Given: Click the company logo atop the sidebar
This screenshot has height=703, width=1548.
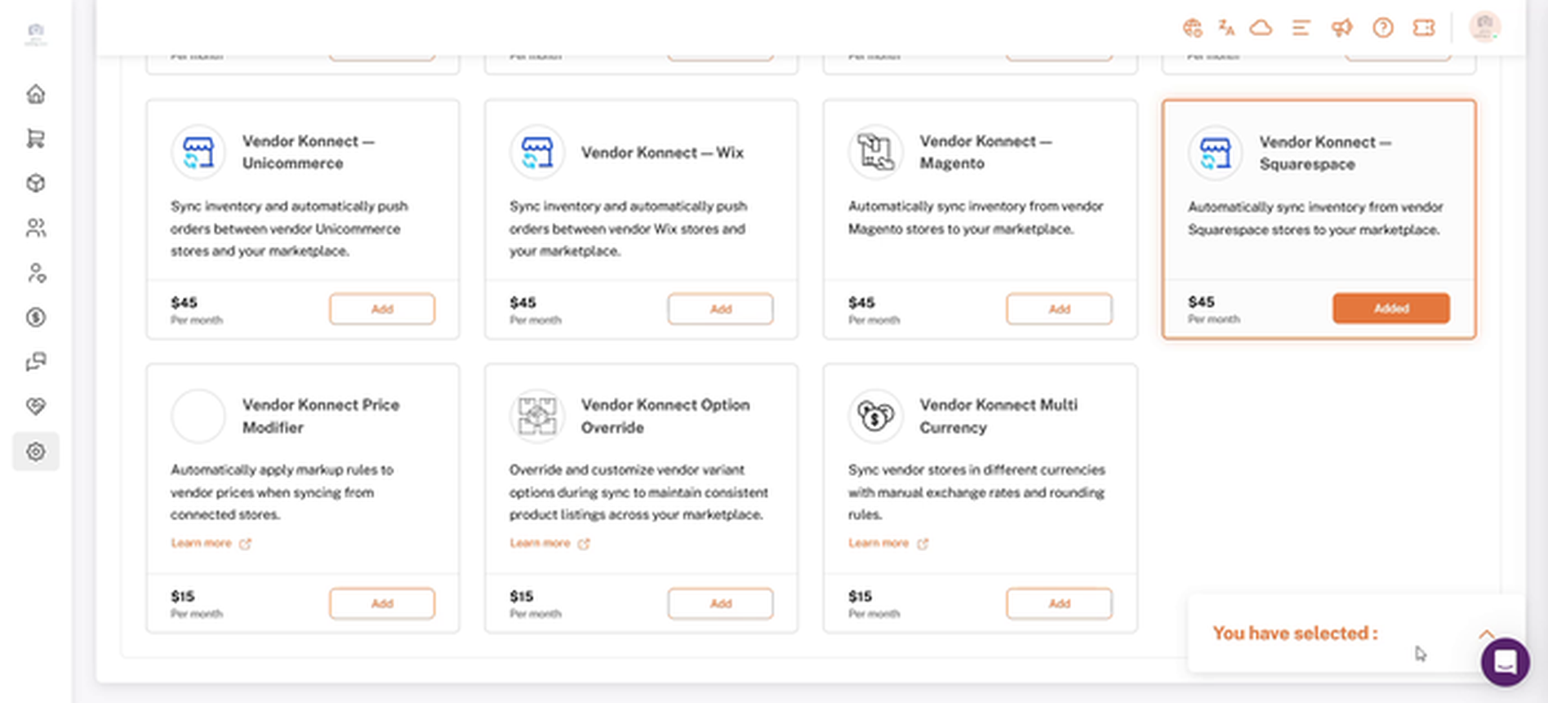Looking at the screenshot, I should pos(36,34).
